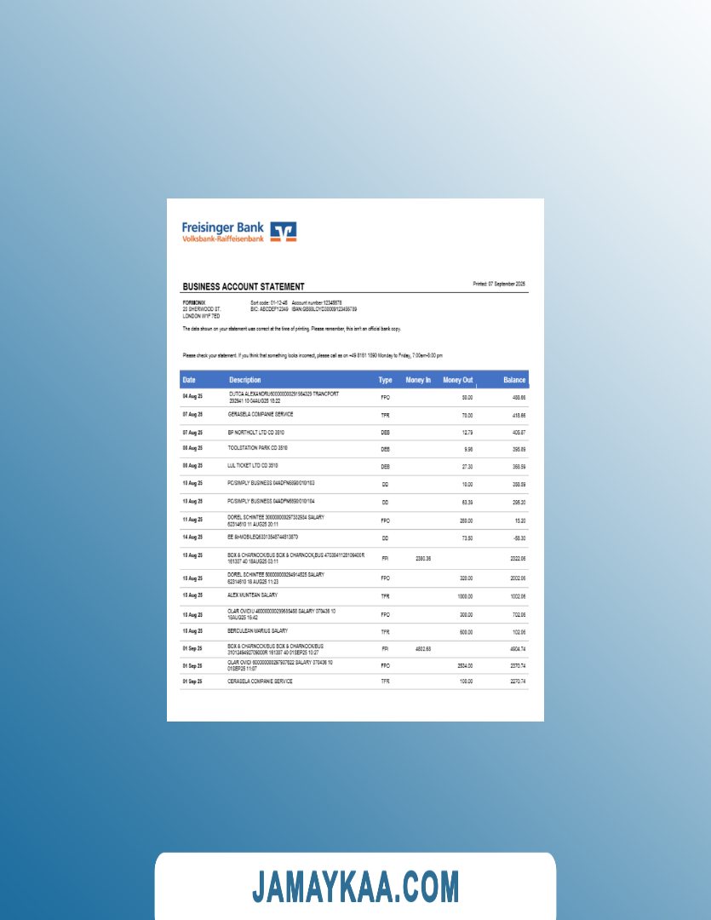Click the Money In column header
Viewport: 711px width, 920px height.
click(x=418, y=380)
